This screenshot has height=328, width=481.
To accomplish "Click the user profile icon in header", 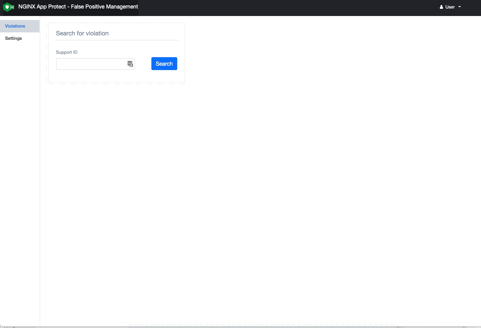I will (442, 7).
